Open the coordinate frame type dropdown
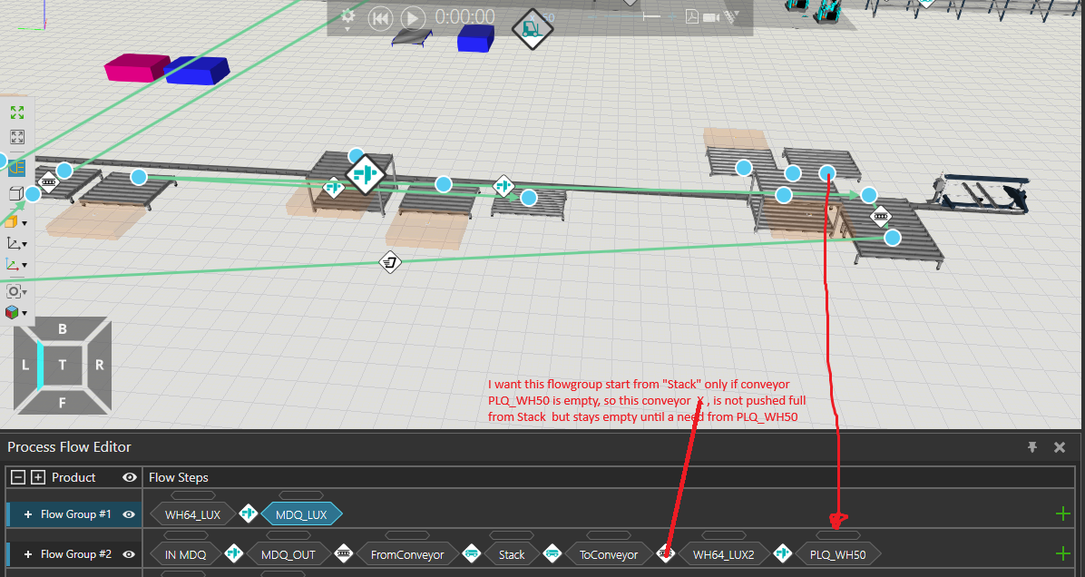The width and height of the screenshot is (1085, 577). point(14,243)
